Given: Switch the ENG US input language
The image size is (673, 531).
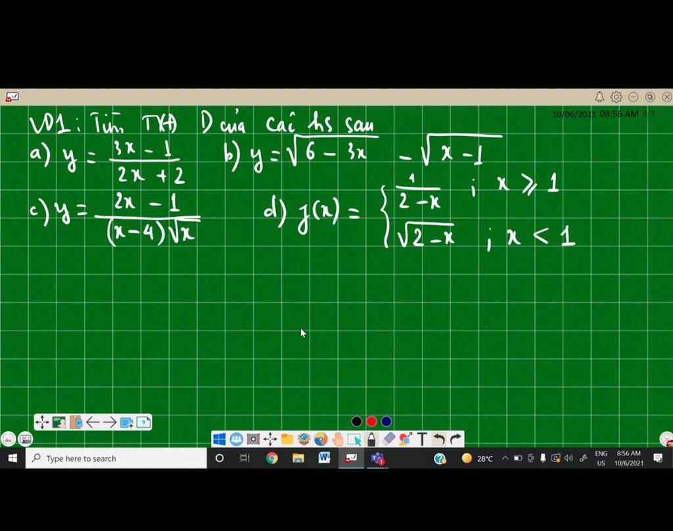Looking at the screenshot, I should [601, 459].
